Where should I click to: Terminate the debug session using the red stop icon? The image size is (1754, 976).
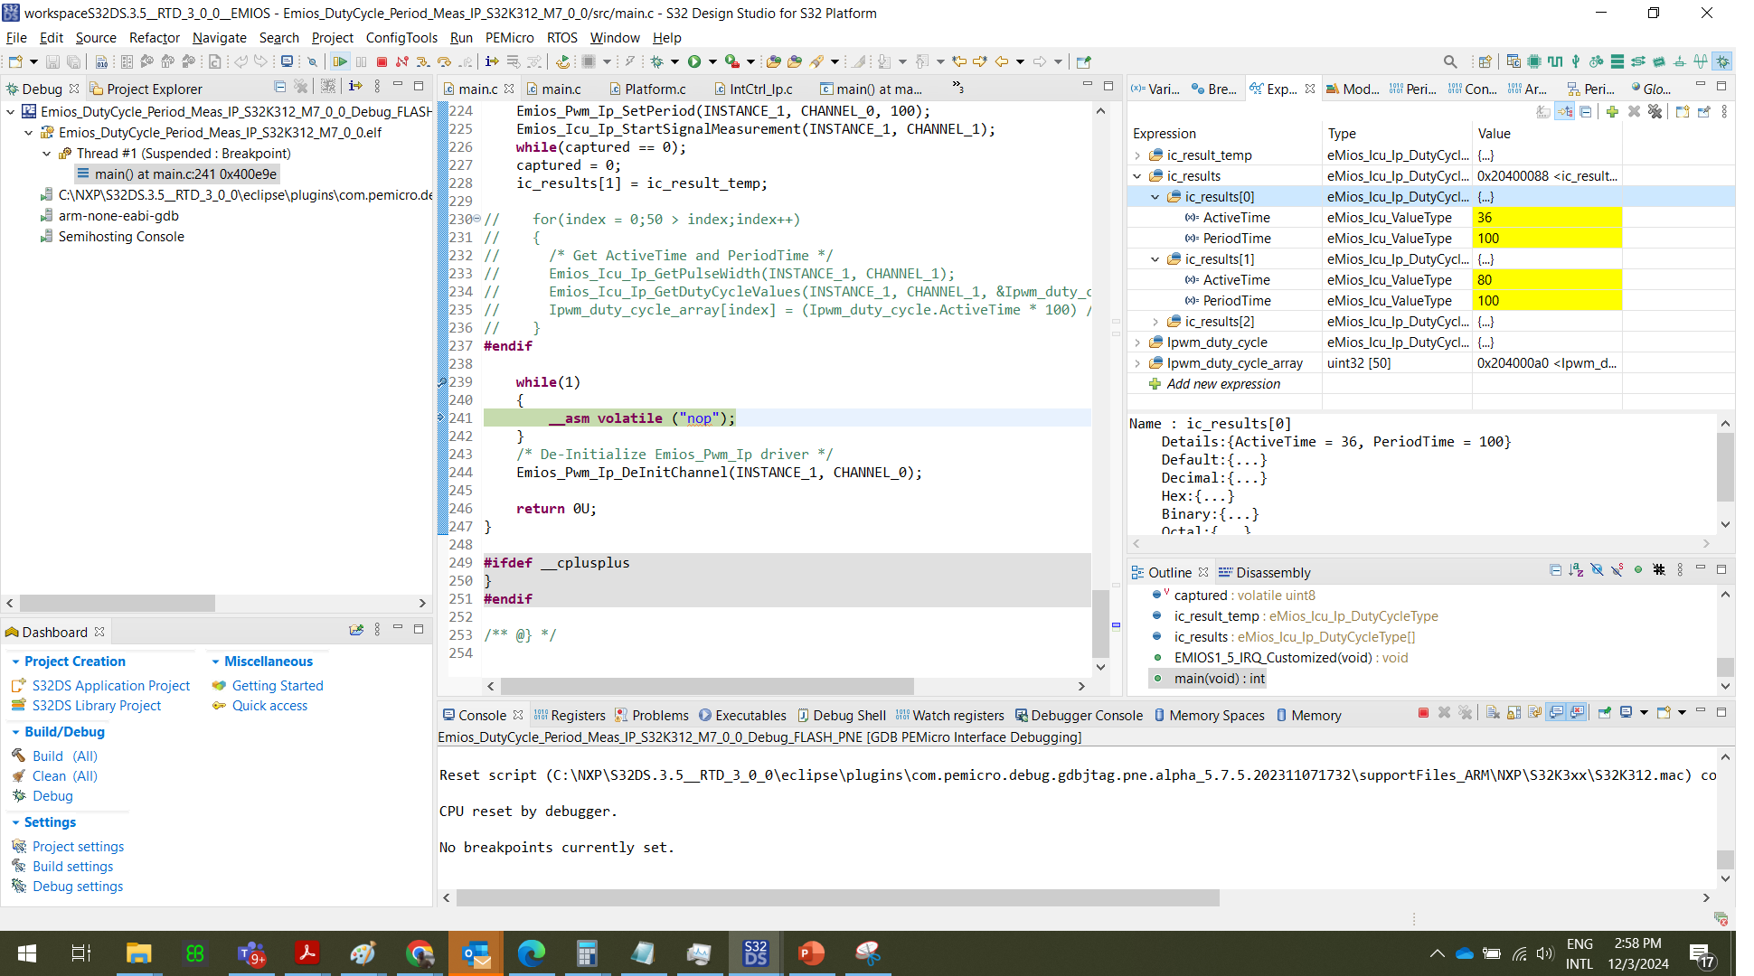383,61
